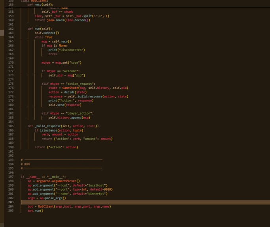The image size is (270, 227).
Task: Click line number 203 in the gutter
Action: pos(11,202)
